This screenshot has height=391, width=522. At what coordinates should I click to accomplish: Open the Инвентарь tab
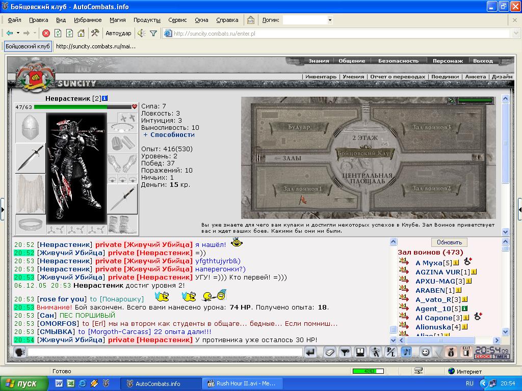321,76
